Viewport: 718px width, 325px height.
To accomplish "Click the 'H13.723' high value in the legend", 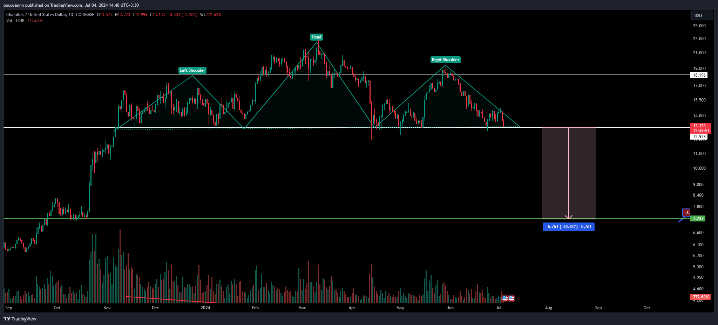I will (122, 15).
